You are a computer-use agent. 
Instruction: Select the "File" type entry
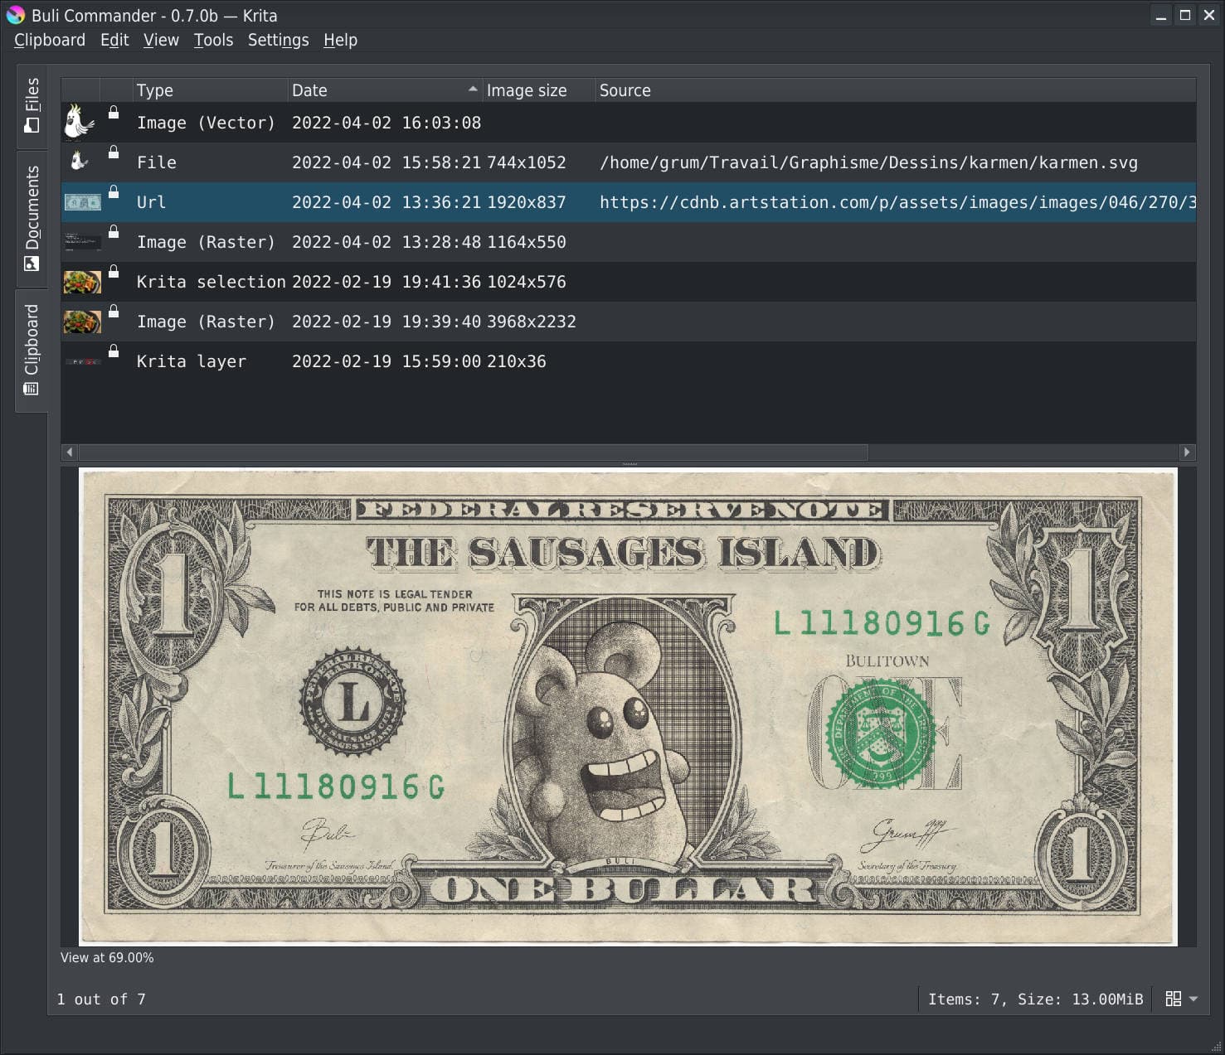tap(157, 162)
